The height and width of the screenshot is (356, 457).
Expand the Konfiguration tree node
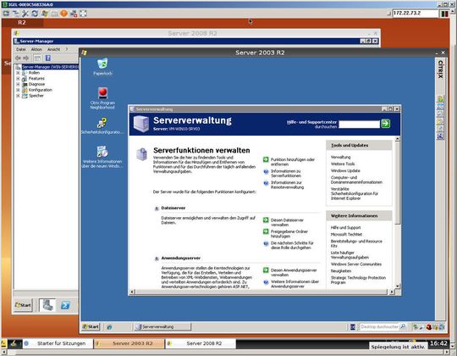tap(18, 90)
